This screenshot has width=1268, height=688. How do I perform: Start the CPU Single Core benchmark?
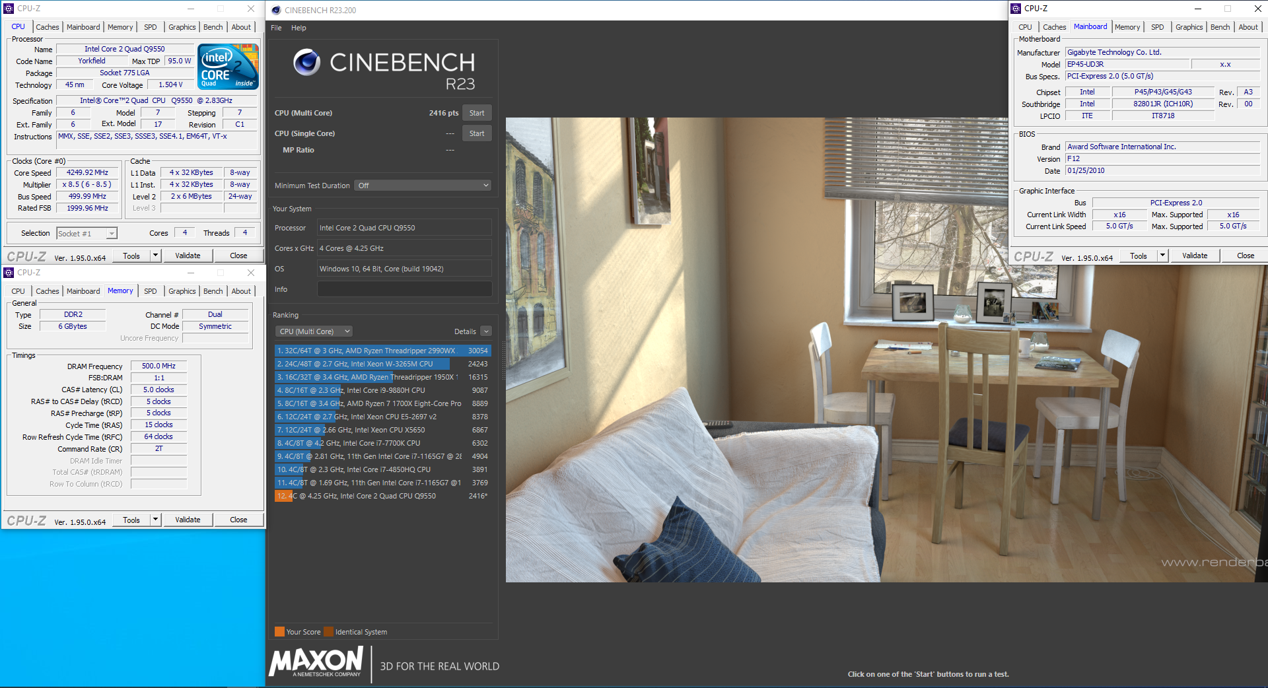click(x=477, y=133)
